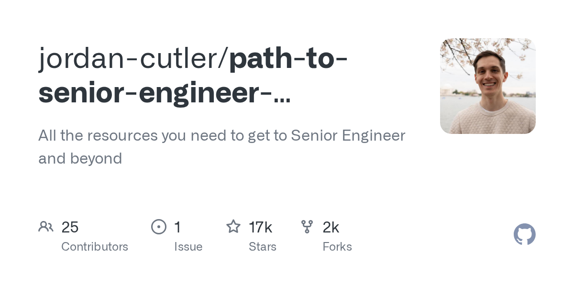Click the Forks branch icon
Viewport: 574px width, 287px height.
[307, 227]
